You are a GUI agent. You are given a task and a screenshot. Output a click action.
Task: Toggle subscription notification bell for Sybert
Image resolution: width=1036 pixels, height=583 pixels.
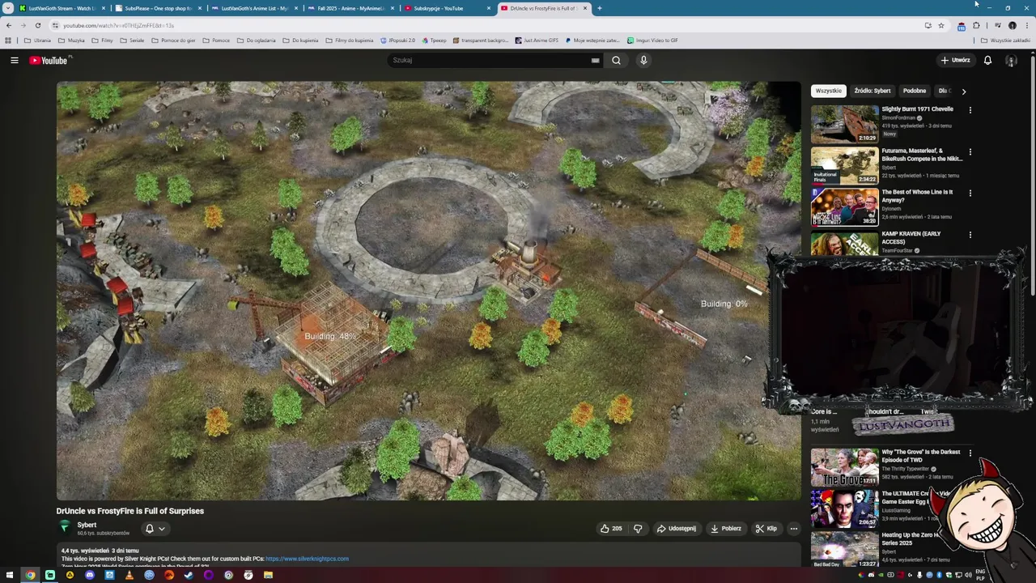point(149,529)
